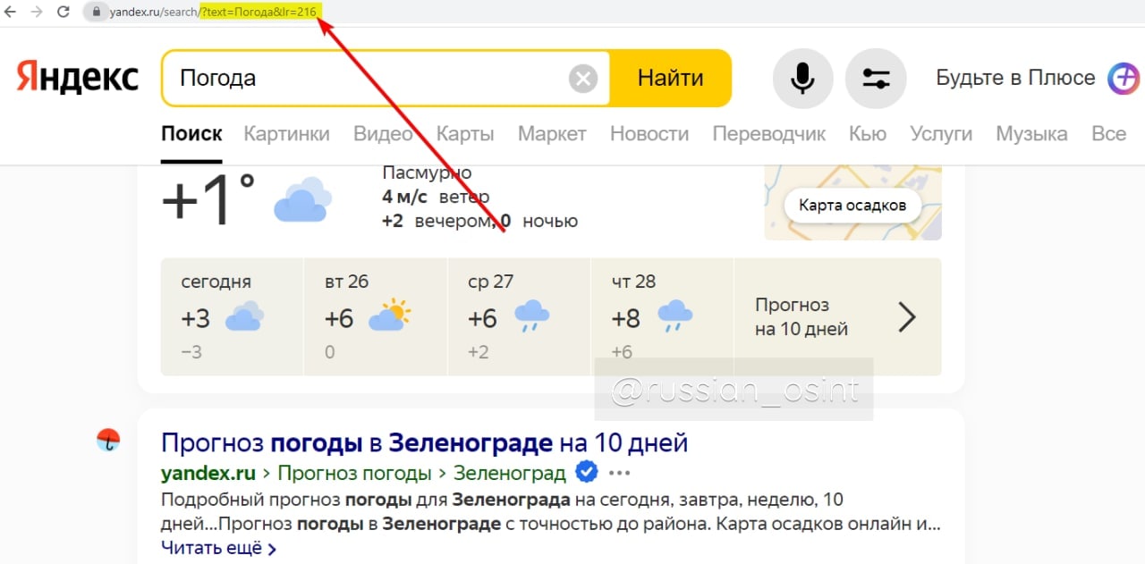Expand 10-day forecast with right chevron

point(907,316)
